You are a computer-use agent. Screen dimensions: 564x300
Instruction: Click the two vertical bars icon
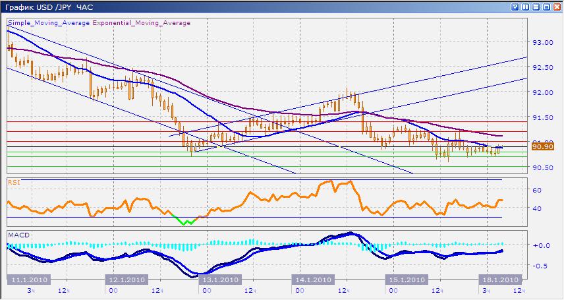[x=525, y=7]
